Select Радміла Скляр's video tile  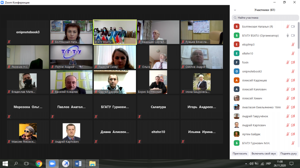tap(115, 57)
